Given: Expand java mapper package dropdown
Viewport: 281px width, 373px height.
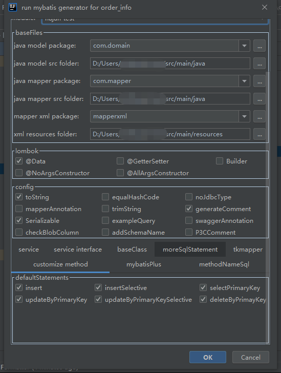Looking at the screenshot, I should (244, 81).
